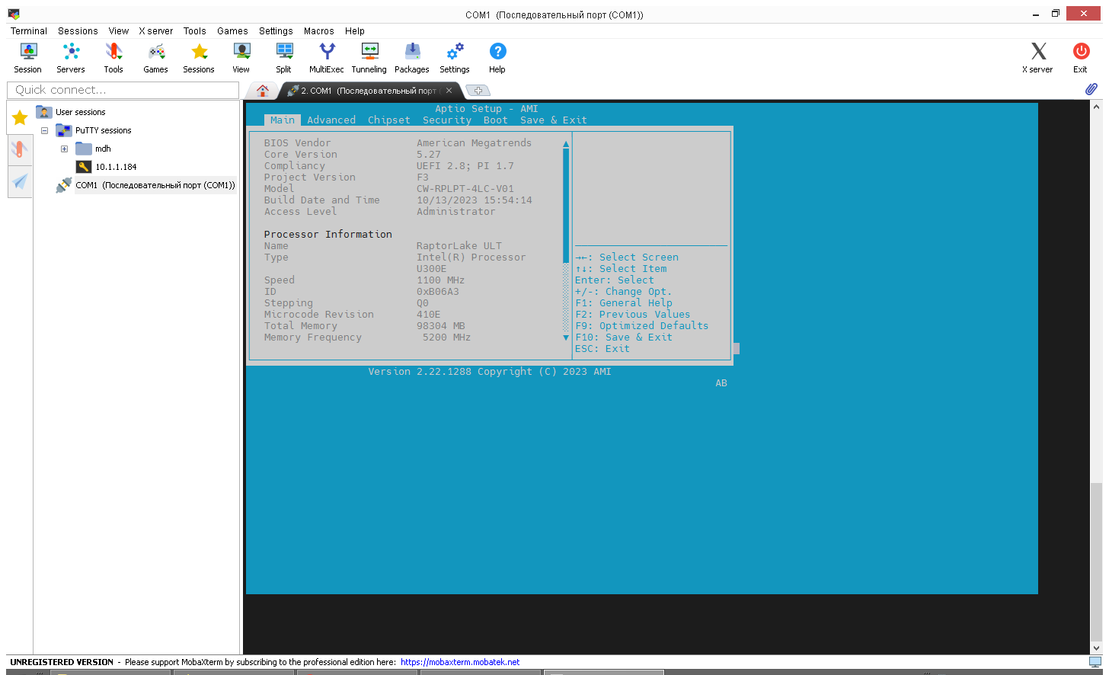This screenshot has height=675, width=1109.
Task: Select the BIOS Chipset tab
Action: pos(389,120)
